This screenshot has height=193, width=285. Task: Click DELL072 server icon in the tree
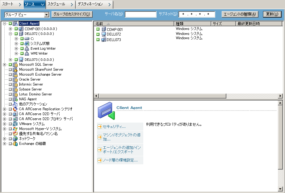coord(21,34)
